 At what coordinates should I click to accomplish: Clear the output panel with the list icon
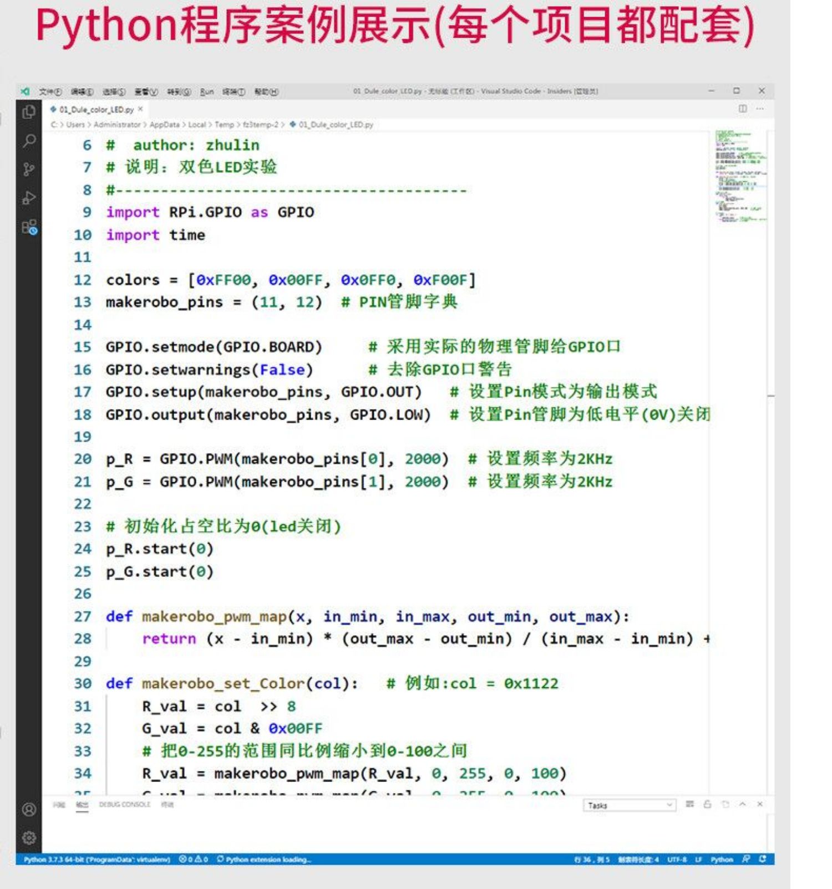[689, 804]
